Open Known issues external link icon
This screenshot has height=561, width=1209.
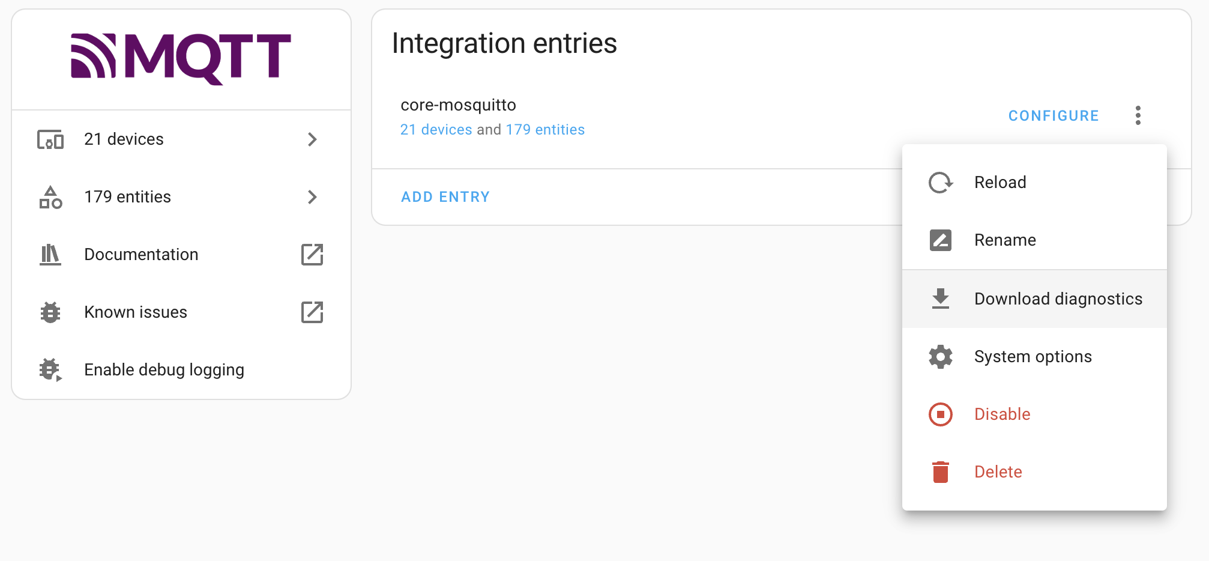(312, 312)
